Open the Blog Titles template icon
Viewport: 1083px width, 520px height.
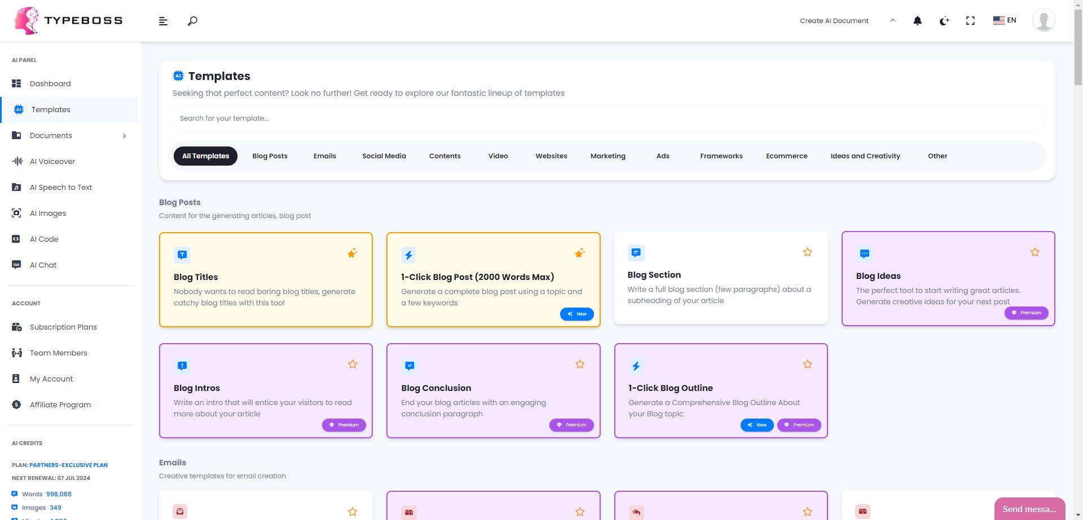click(182, 255)
